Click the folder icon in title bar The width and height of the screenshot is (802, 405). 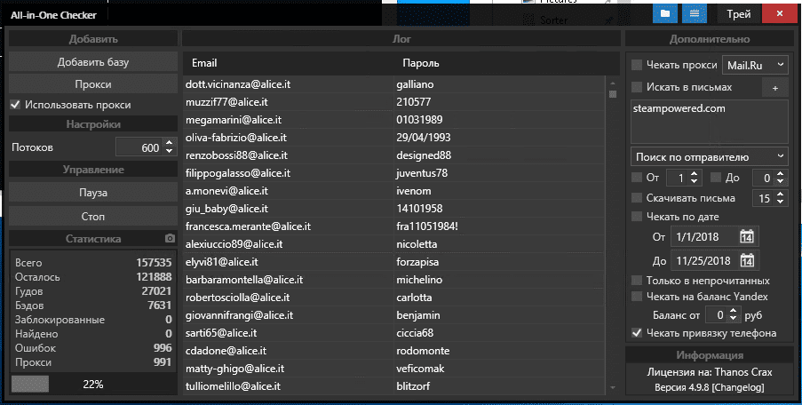point(665,14)
